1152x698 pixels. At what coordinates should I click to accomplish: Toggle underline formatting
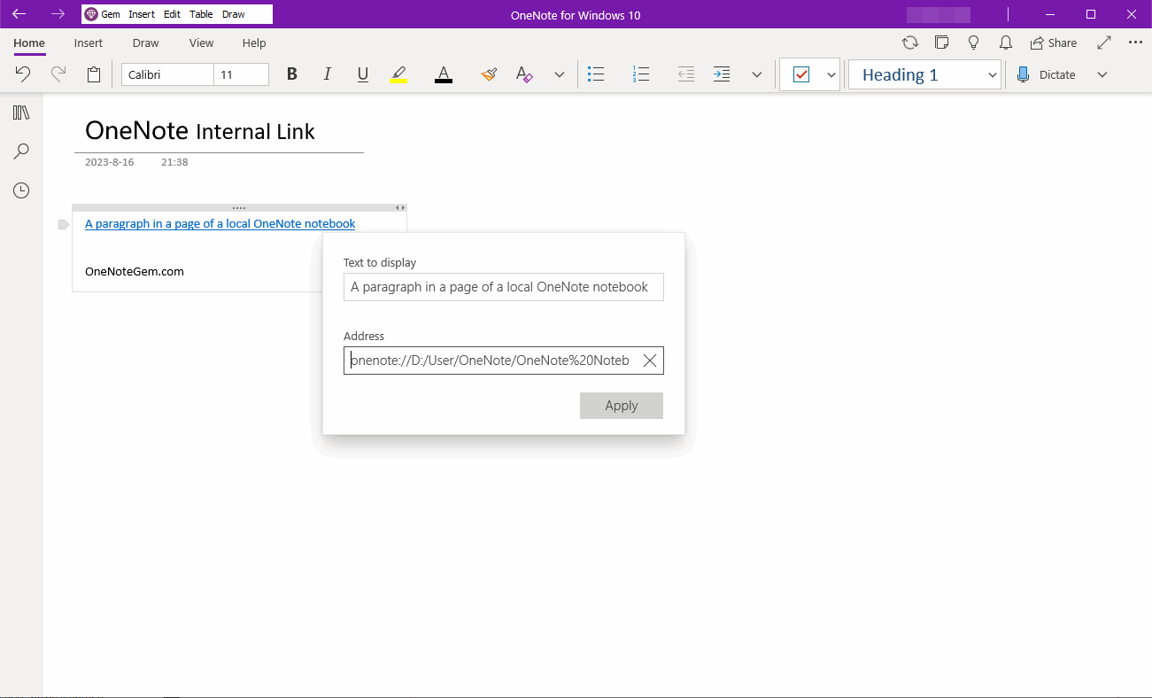[x=363, y=74]
